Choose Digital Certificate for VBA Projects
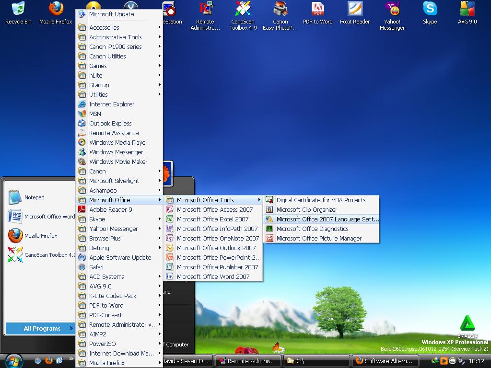The image size is (491, 368). click(322, 200)
